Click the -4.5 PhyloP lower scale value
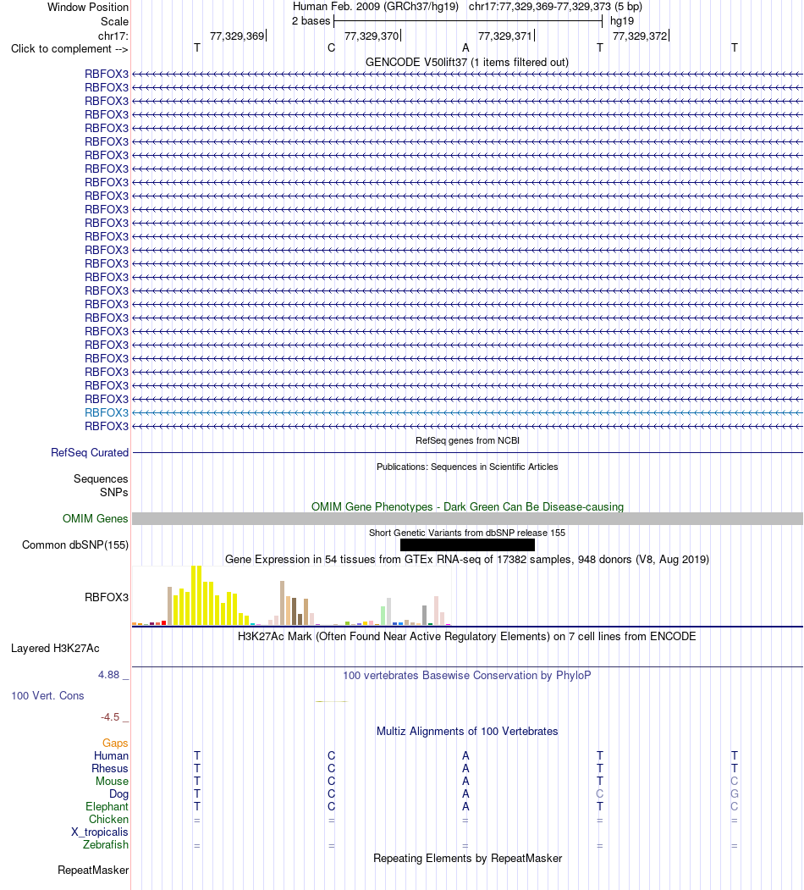Viewport: 804px width, 890px height. pyautogui.click(x=110, y=717)
